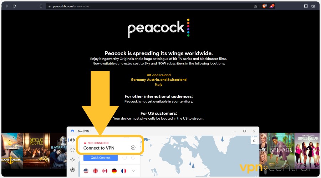Screen dimensions: 321x178
Task: Select the Canada flag server
Action: tap(105, 171)
